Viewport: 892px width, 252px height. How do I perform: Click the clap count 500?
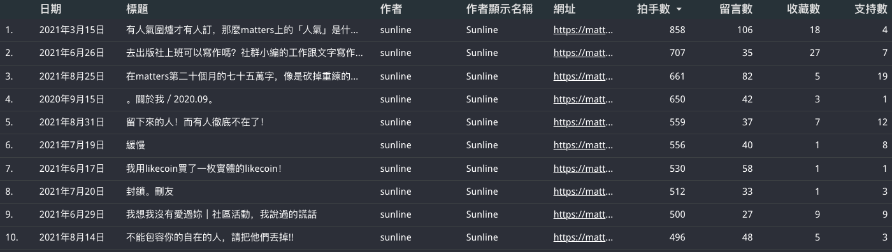[x=677, y=214]
